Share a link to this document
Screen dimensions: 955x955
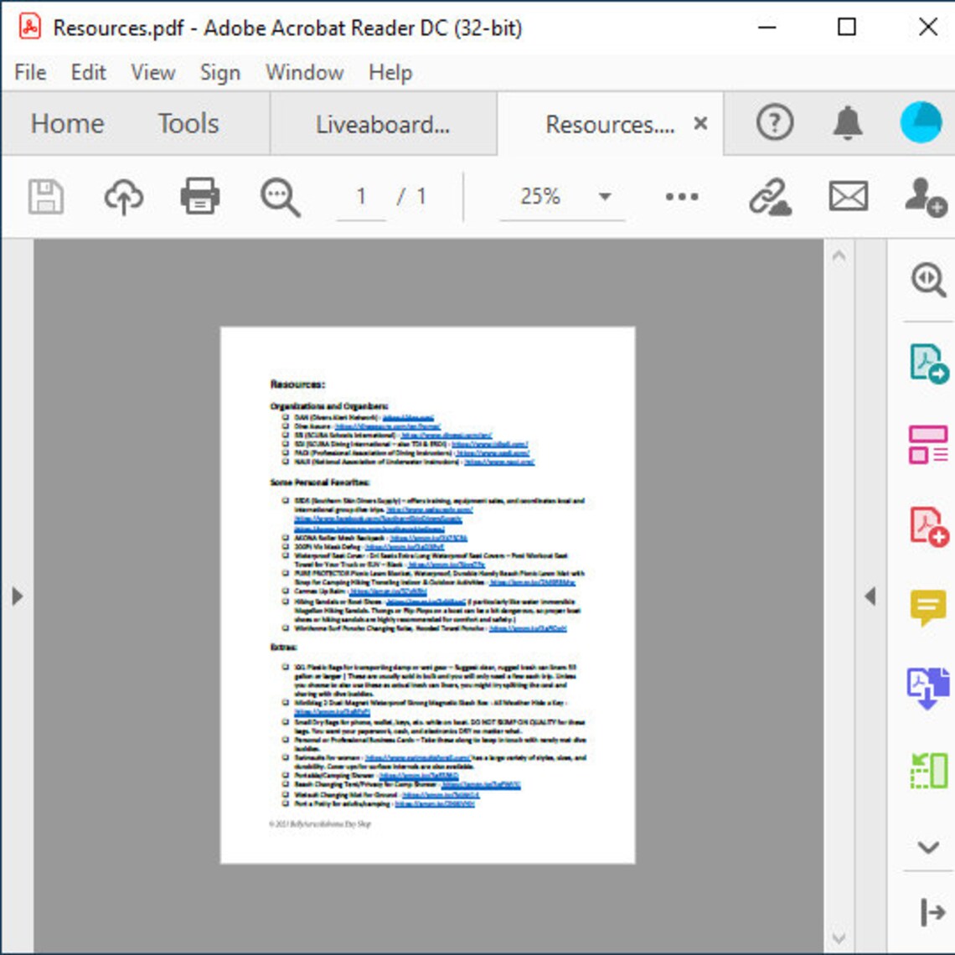click(x=772, y=196)
